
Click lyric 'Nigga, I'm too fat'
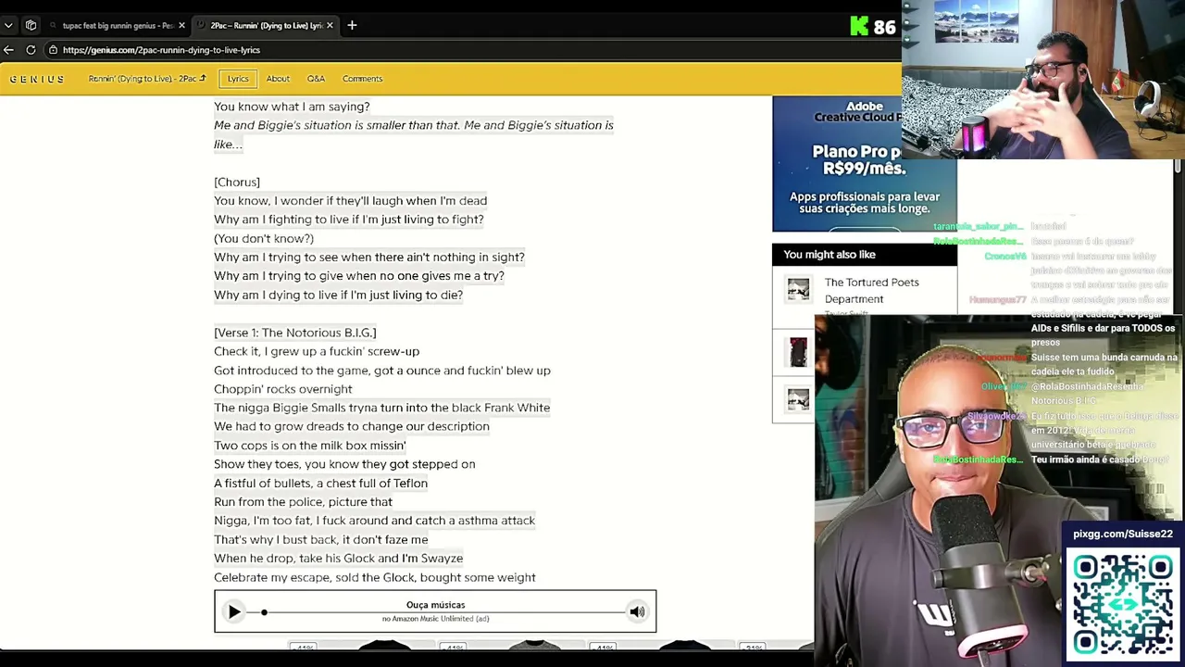click(375, 521)
